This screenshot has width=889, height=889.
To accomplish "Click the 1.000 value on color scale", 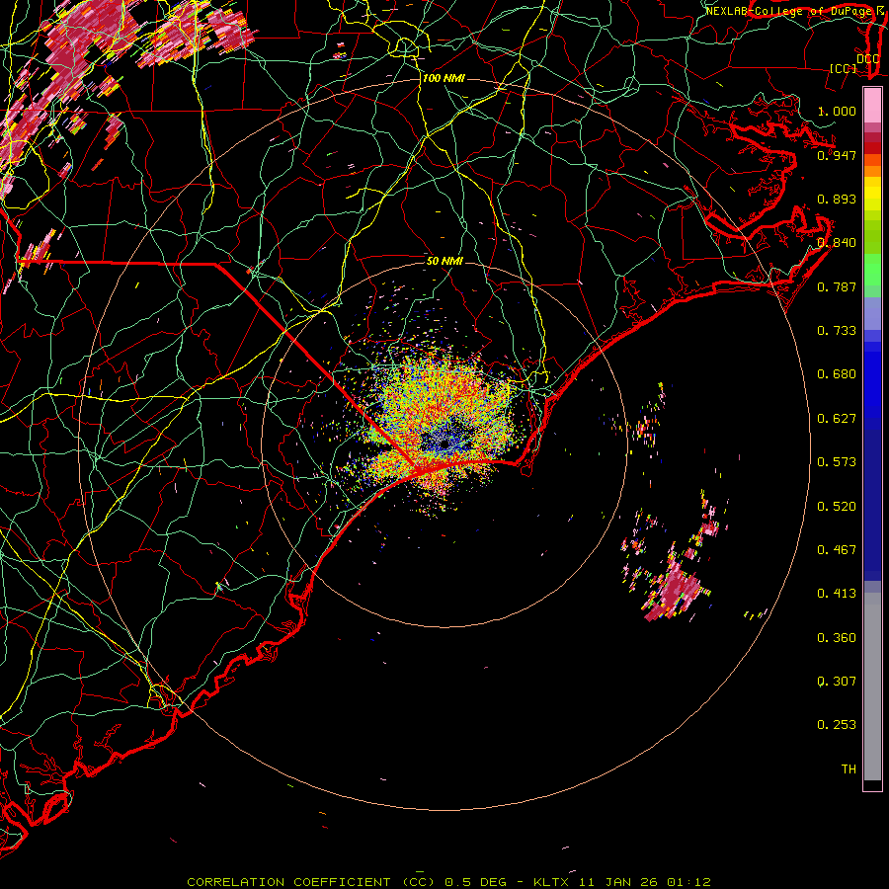I will click(x=837, y=111).
